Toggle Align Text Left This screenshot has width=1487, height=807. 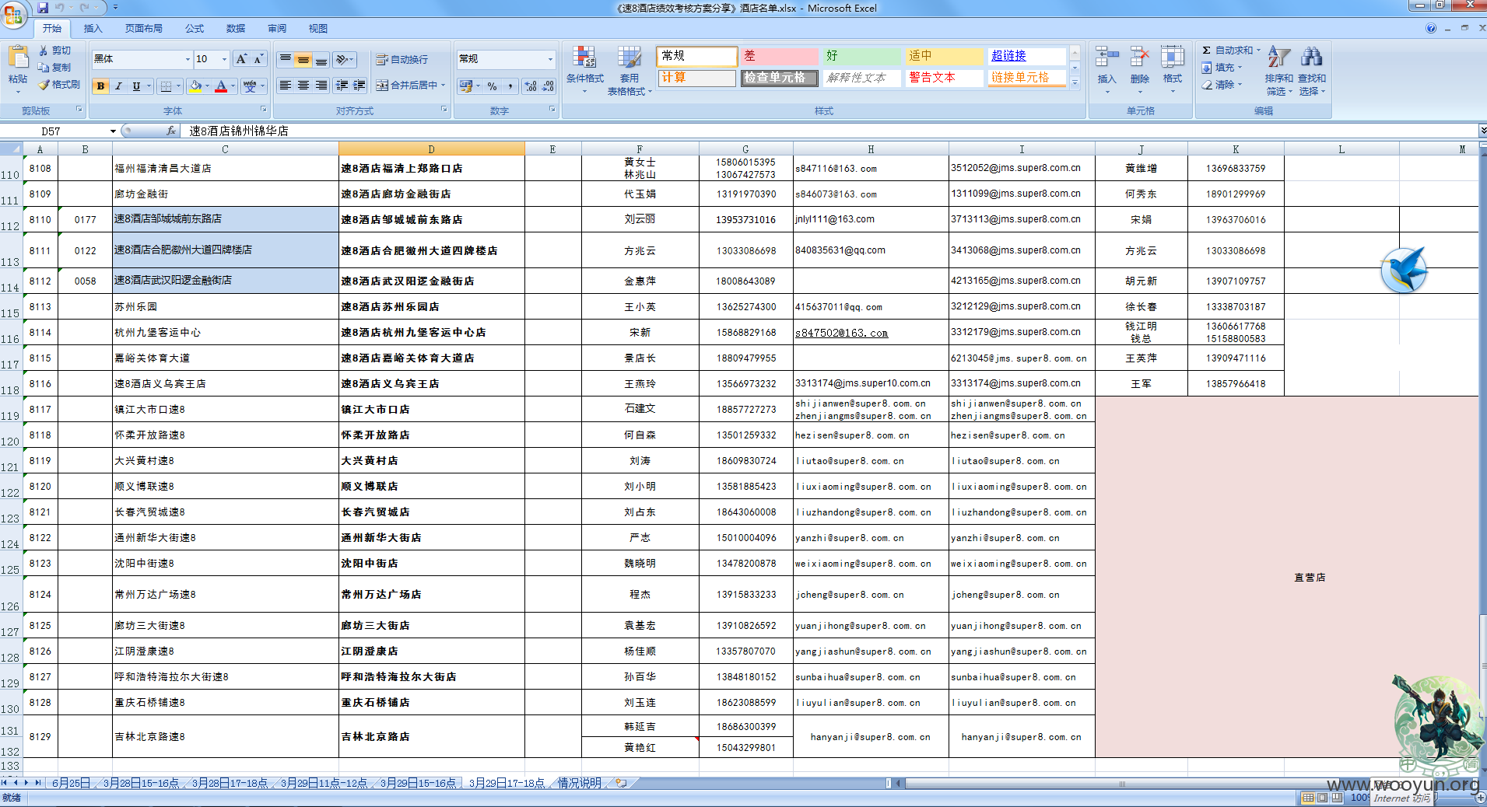(x=286, y=86)
